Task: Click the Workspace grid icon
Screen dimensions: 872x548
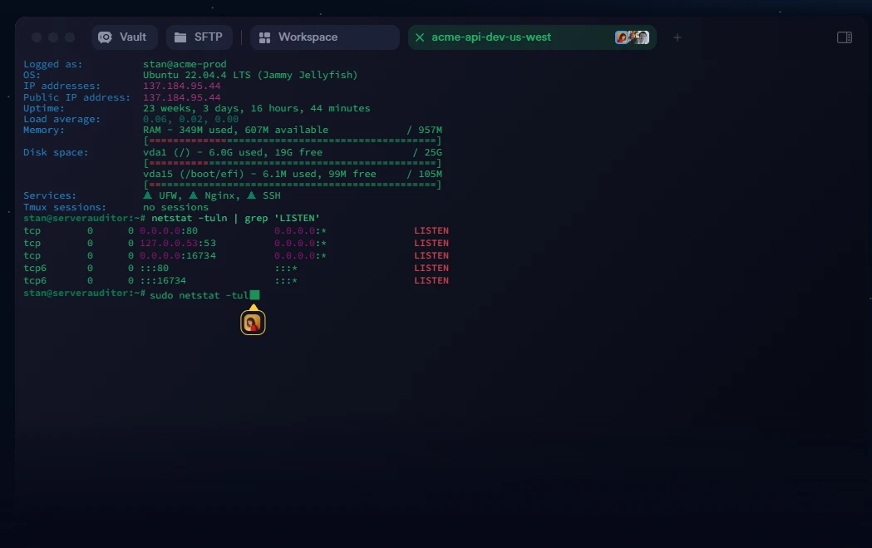Action: (x=264, y=37)
